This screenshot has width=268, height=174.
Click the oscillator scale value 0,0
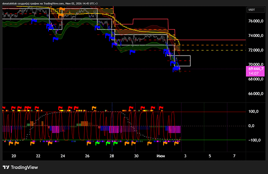tap(251, 126)
